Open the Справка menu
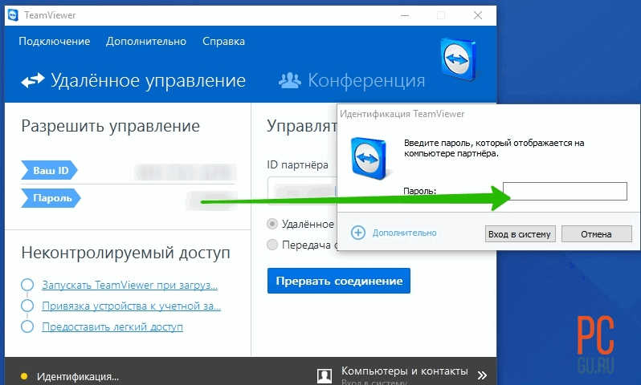This screenshot has height=385, width=641. click(223, 41)
